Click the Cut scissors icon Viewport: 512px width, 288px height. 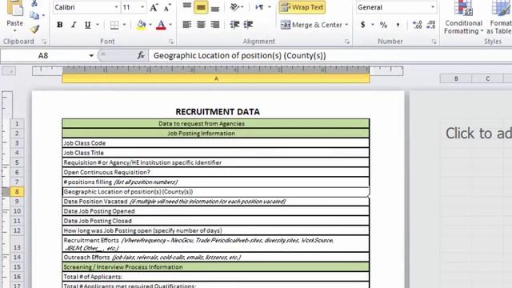34,3
